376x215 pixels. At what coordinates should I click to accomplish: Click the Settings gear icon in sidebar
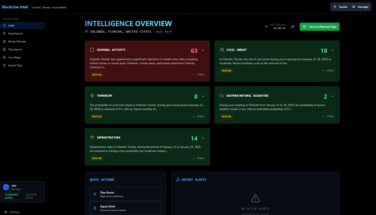[x=6, y=212]
